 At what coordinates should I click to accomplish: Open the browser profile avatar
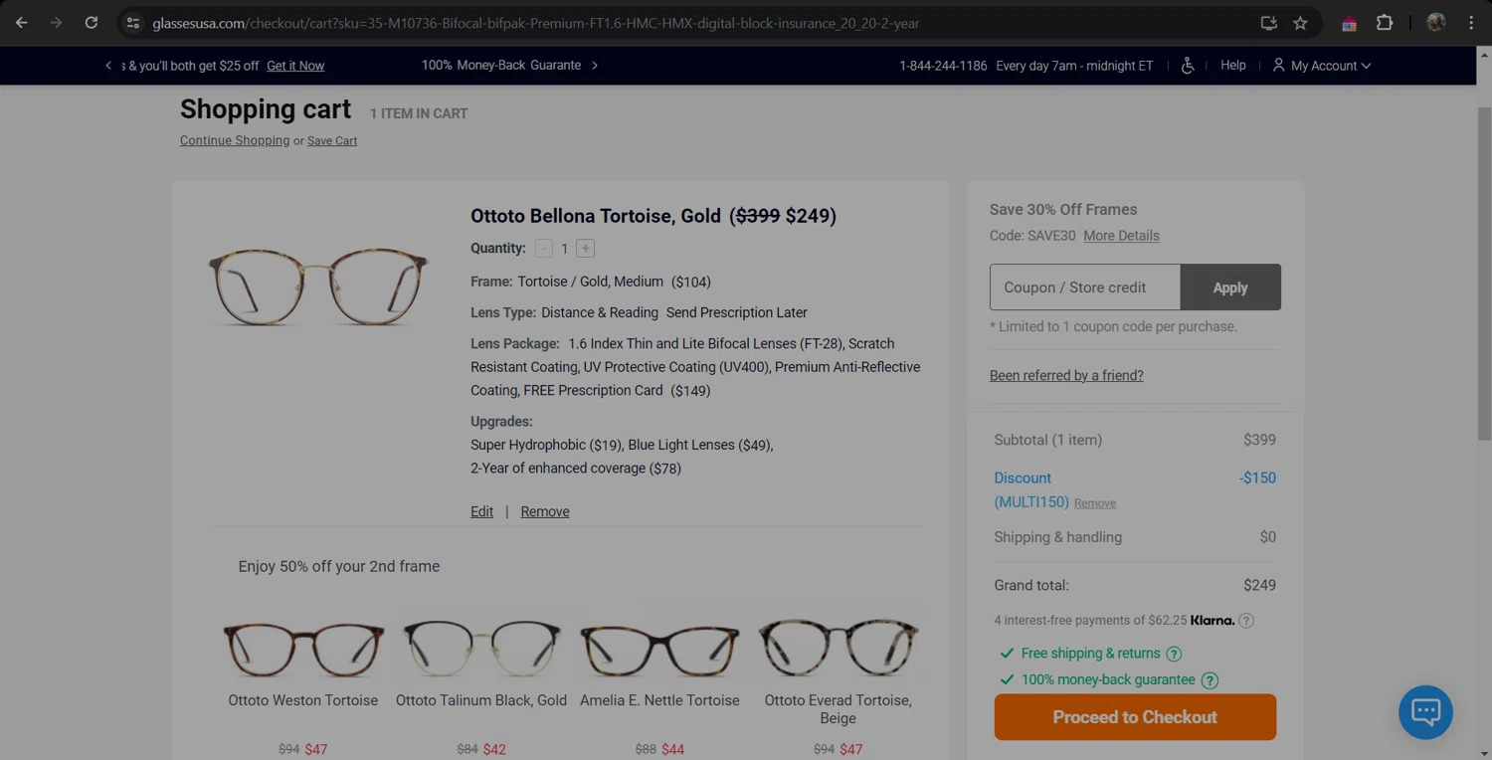point(1435,23)
